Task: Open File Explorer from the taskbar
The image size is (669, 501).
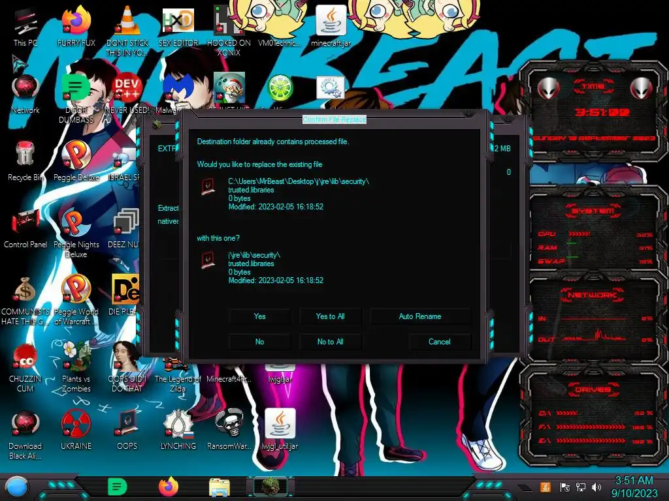Action: pos(220,487)
